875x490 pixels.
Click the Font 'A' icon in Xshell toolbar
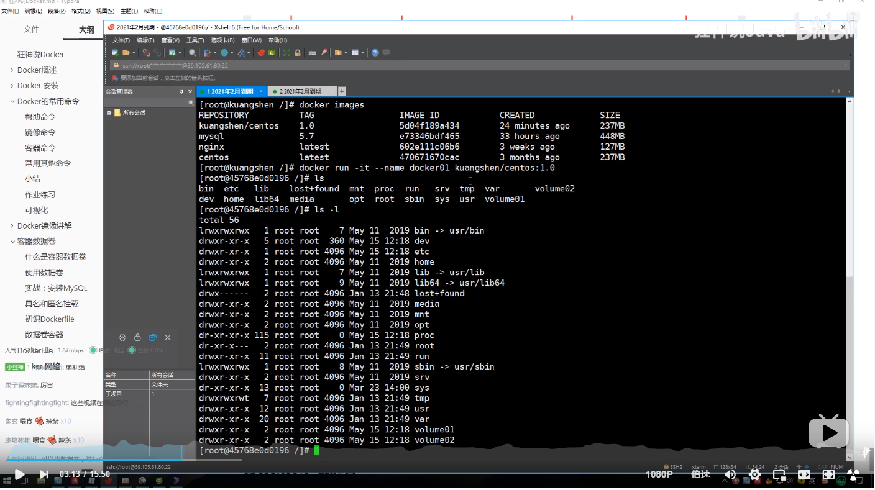click(241, 53)
